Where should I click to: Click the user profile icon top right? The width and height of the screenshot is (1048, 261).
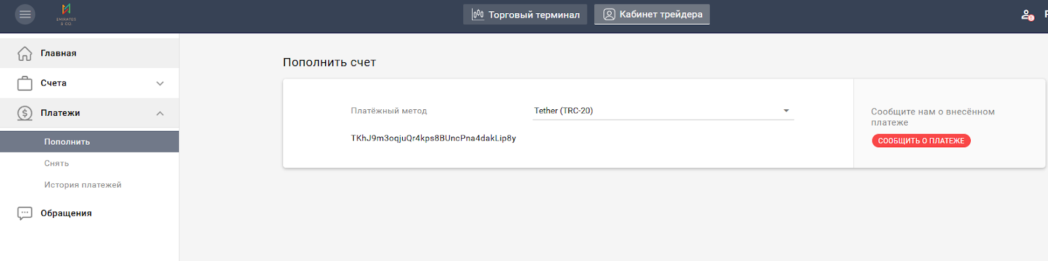coord(1027,14)
